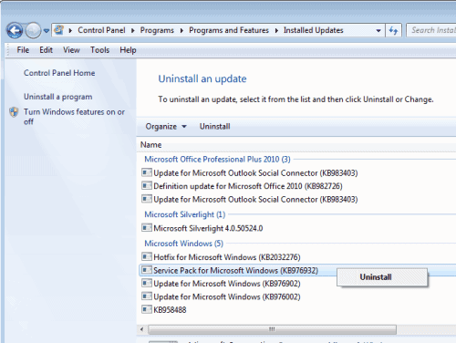Click icon of Service Pack KB976932
The width and height of the screenshot is (456, 343).
click(x=147, y=270)
